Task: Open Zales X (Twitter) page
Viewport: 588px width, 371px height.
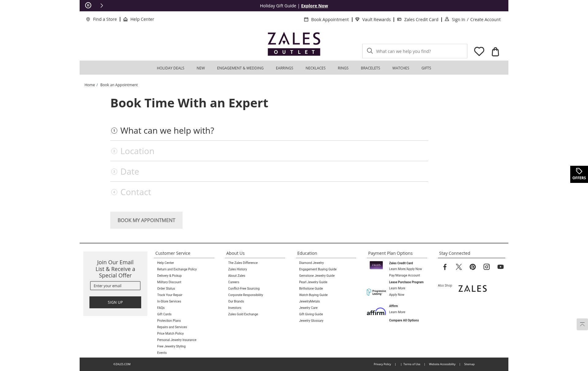Action: click(x=459, y=267)
